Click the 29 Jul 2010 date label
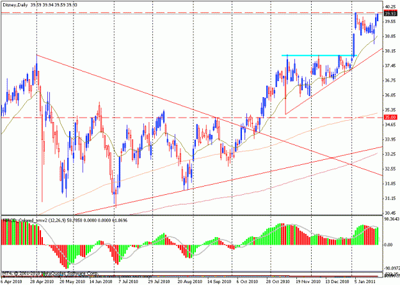 coord(159,282)
